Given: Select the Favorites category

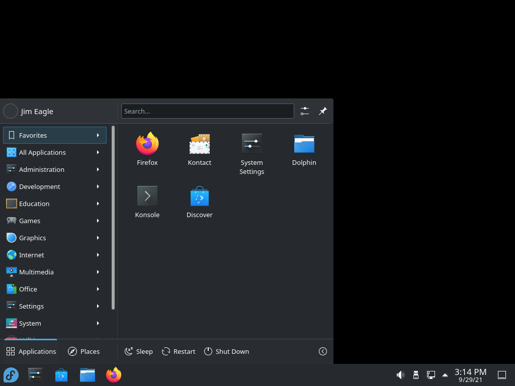Looking at the screenshot, I should pos(55,135).
